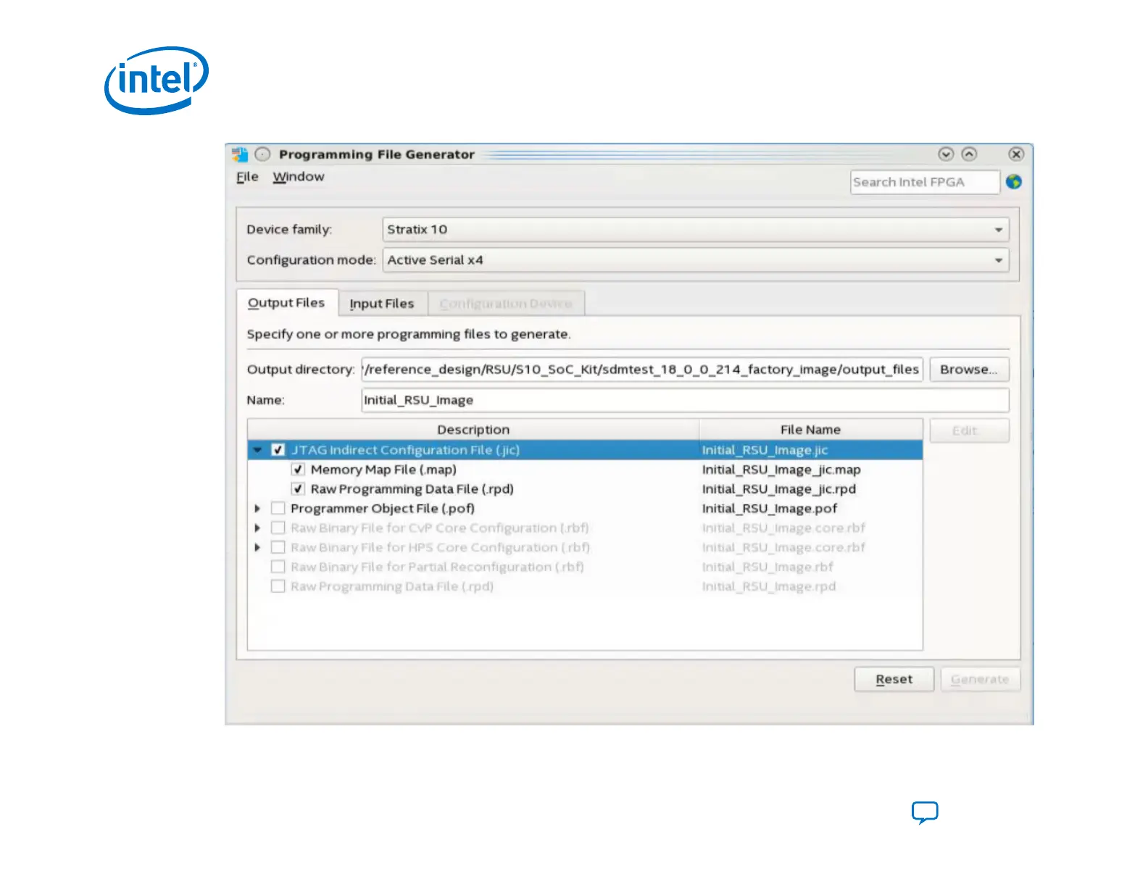Image resolution: width=1148 pixels, height=887 pixels.
Task: Click the Generate button
Action: (980, 680)
